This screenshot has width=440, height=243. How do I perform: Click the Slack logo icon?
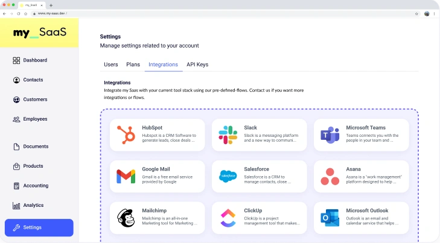pyautogui.click(x=228, y=135)
